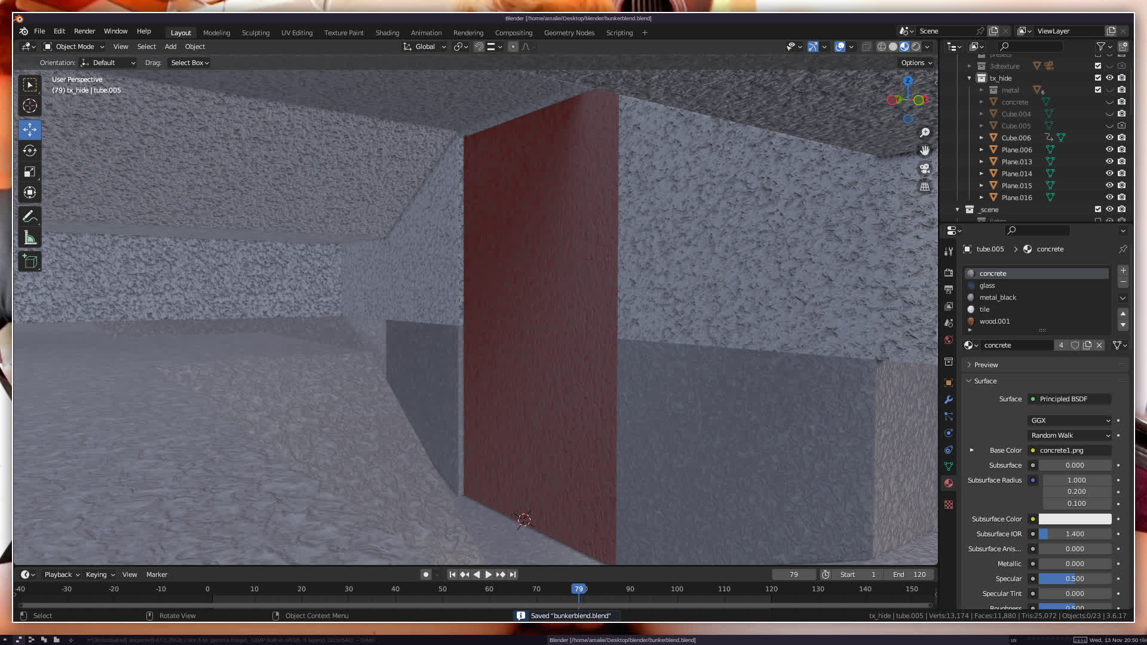
Task: Choose the Measure tool
Action: (30, 238)
